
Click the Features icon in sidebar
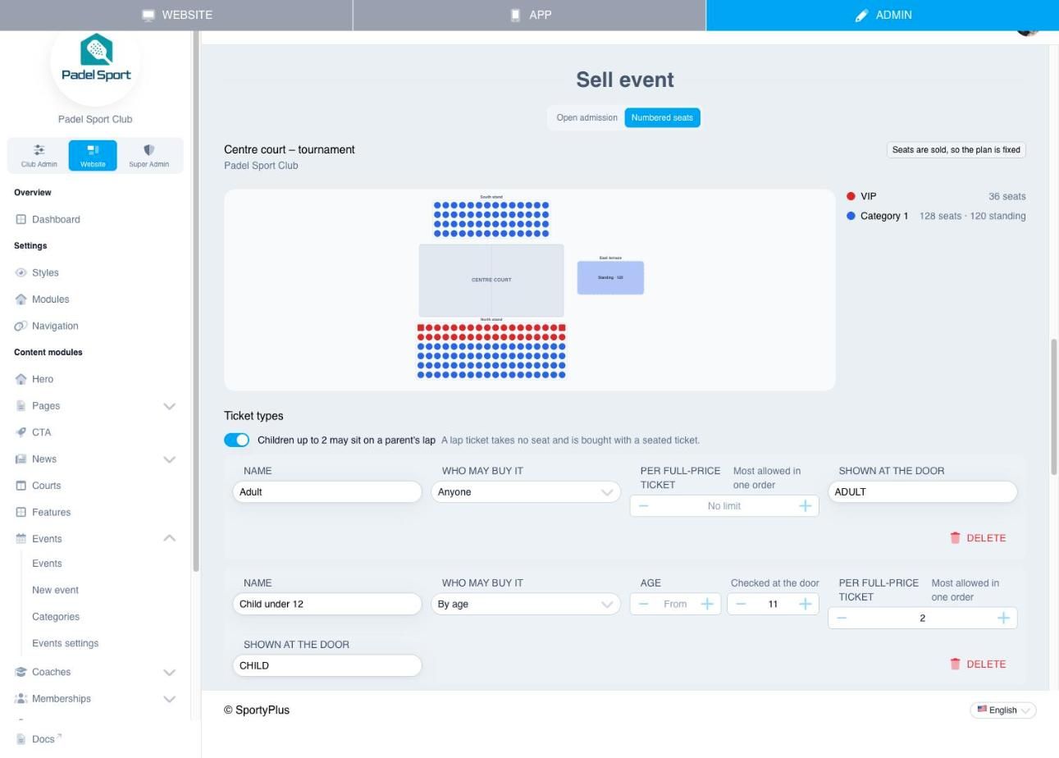point(21,512)
